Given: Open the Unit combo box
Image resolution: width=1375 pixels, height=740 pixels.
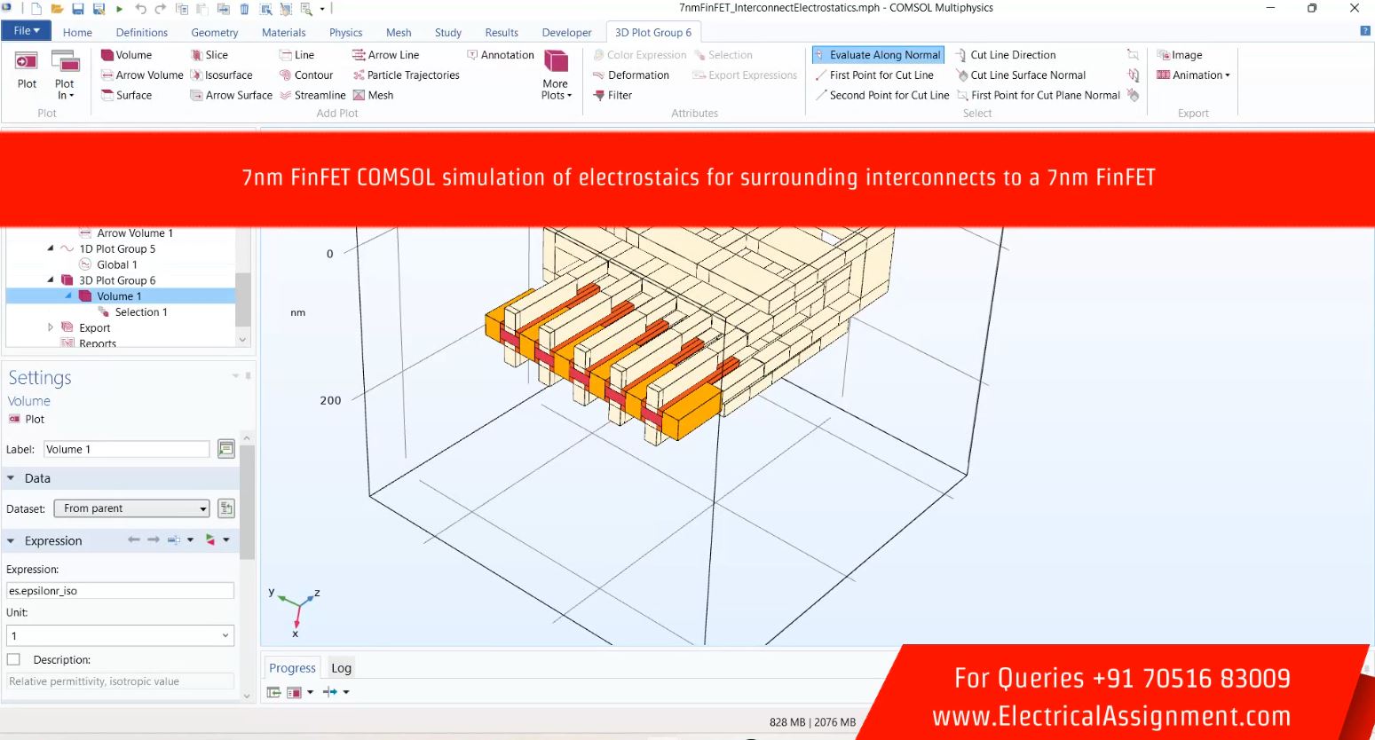Looking at the screenshot, I should pos(120,635).
